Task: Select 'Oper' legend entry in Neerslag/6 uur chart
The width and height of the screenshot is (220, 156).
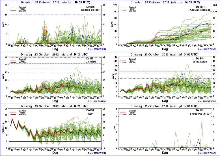Action: click(x=18, y=9)
